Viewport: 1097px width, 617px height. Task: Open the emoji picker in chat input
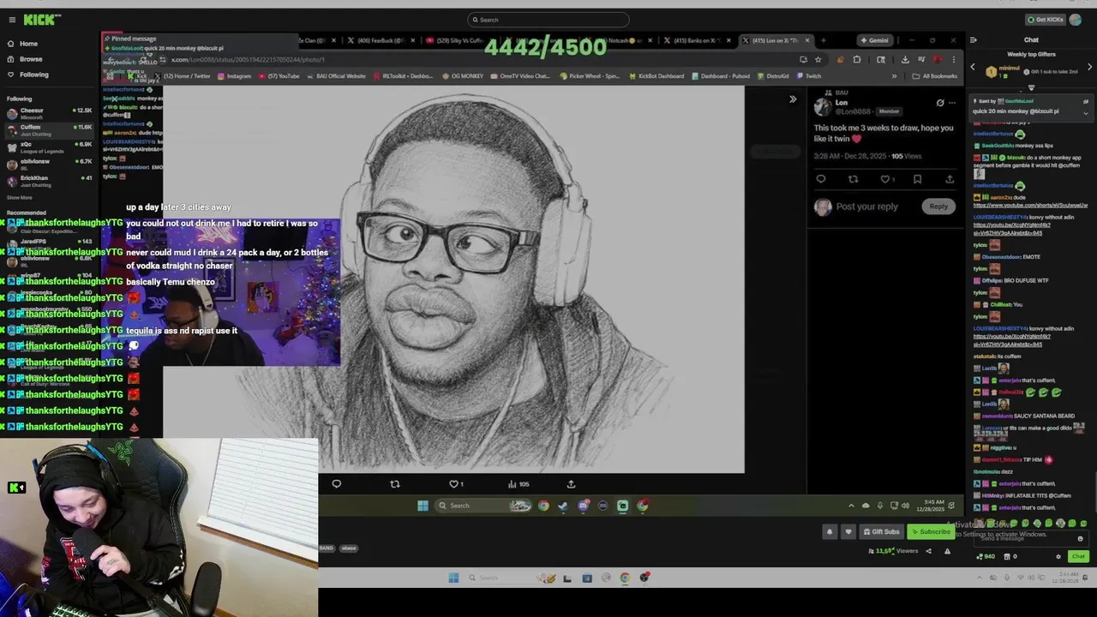pos(1080,539)
